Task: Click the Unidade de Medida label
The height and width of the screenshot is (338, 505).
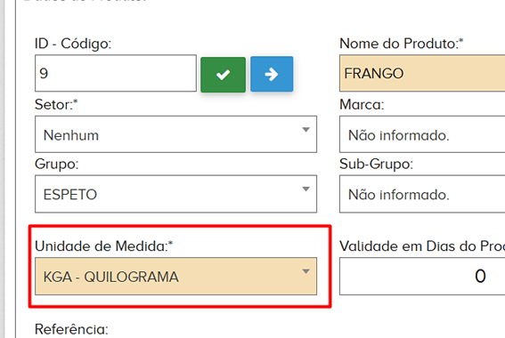Action: [103, 246]
